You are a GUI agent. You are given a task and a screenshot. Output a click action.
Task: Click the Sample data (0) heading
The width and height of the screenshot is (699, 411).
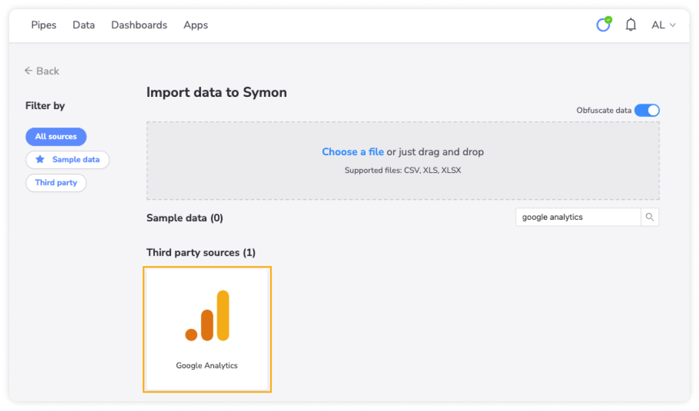coord(184,218)
